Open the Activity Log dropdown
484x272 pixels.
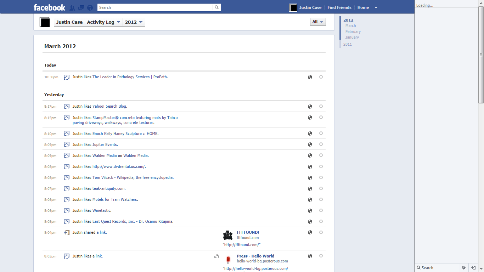104,22
